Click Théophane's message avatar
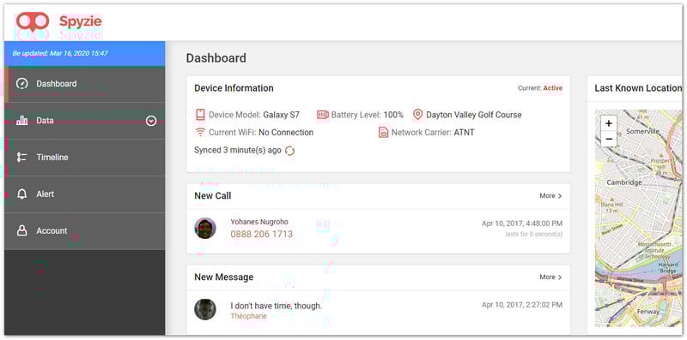Viewport: 687px width, 340px height. tap(205, 309)
